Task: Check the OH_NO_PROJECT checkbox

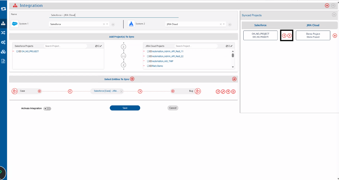Action: pyautogui.click(x=17, y=51)
